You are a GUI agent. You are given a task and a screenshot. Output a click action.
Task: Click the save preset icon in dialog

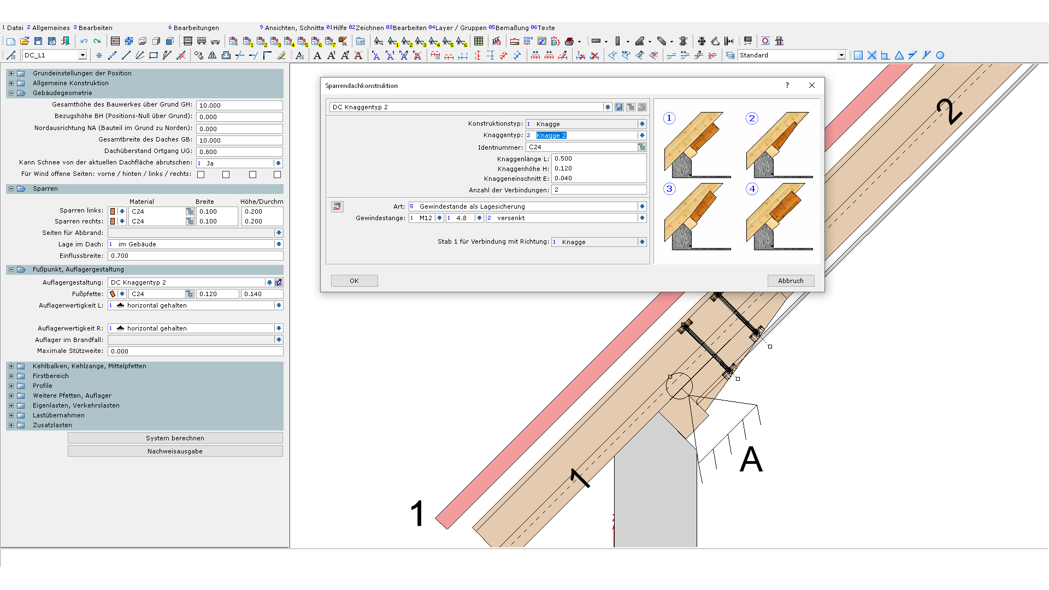619,107
